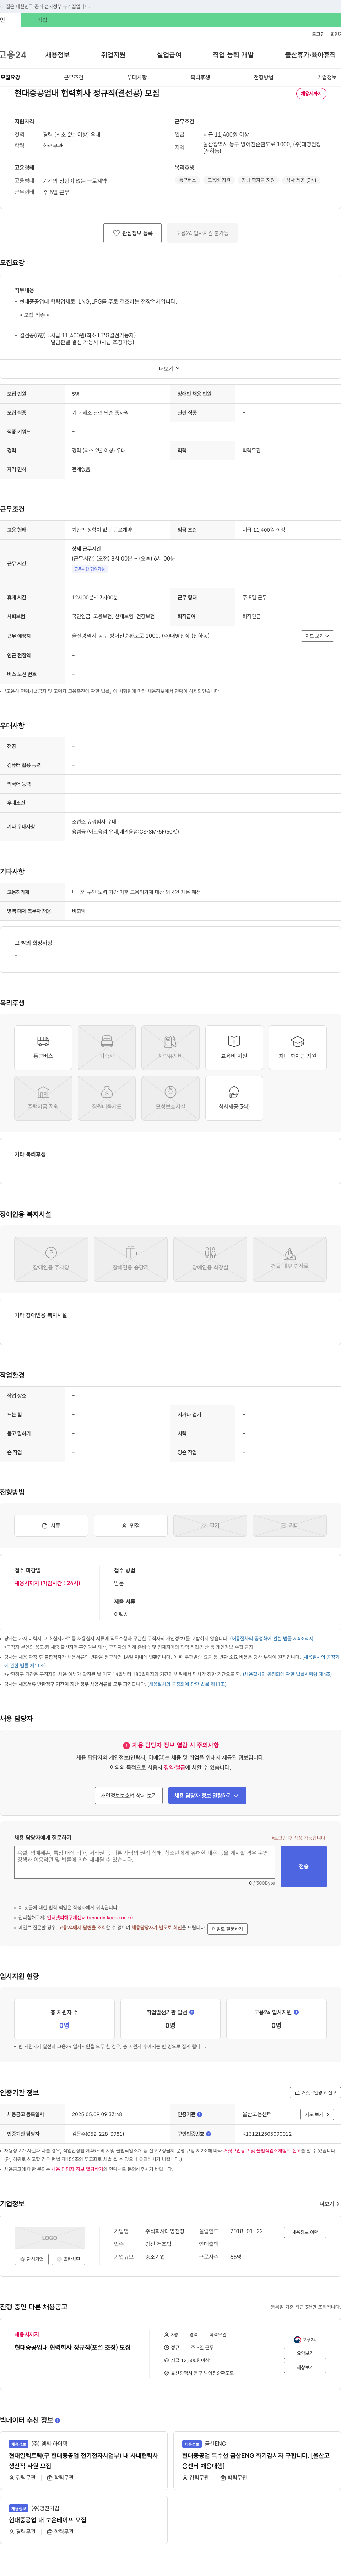
Task: Toggle 관심정보 등록 heart button
Action: (x=132, y=233)
